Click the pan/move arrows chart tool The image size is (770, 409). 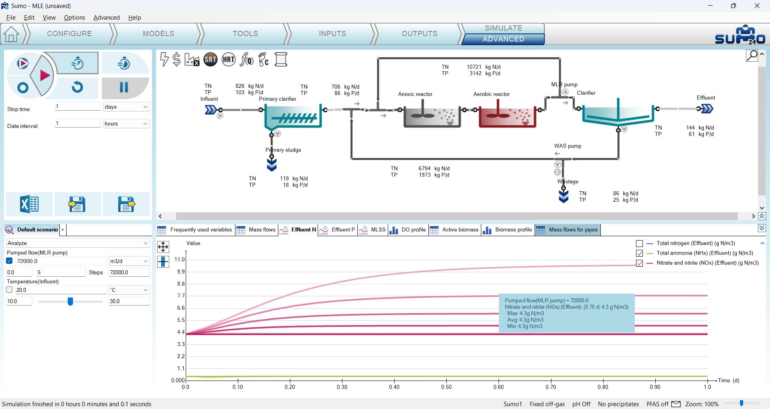pos(163,247)
